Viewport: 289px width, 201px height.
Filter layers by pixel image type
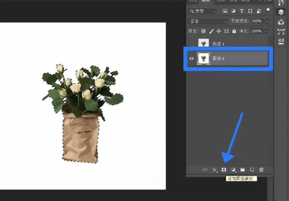(225, 11)
